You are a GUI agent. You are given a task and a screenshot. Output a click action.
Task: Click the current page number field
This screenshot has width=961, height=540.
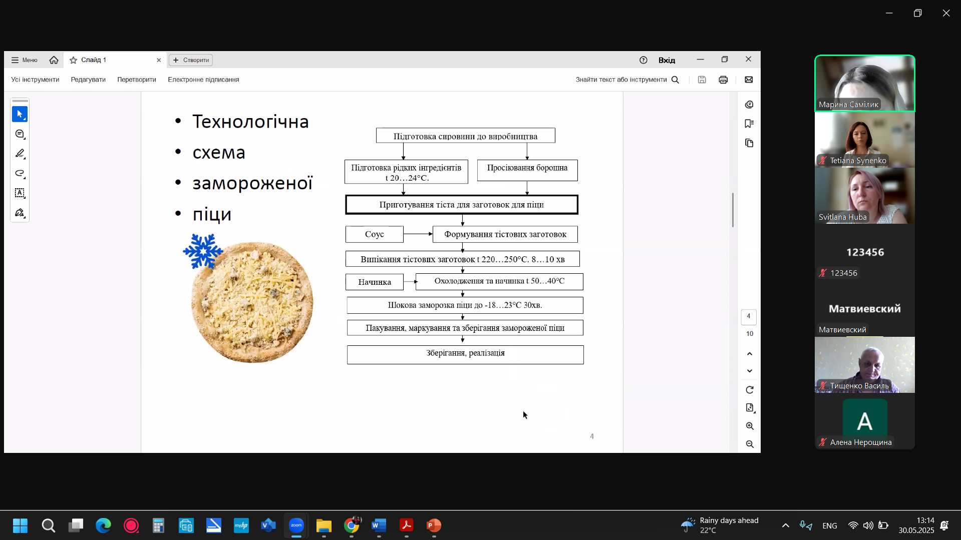point(749,316)
